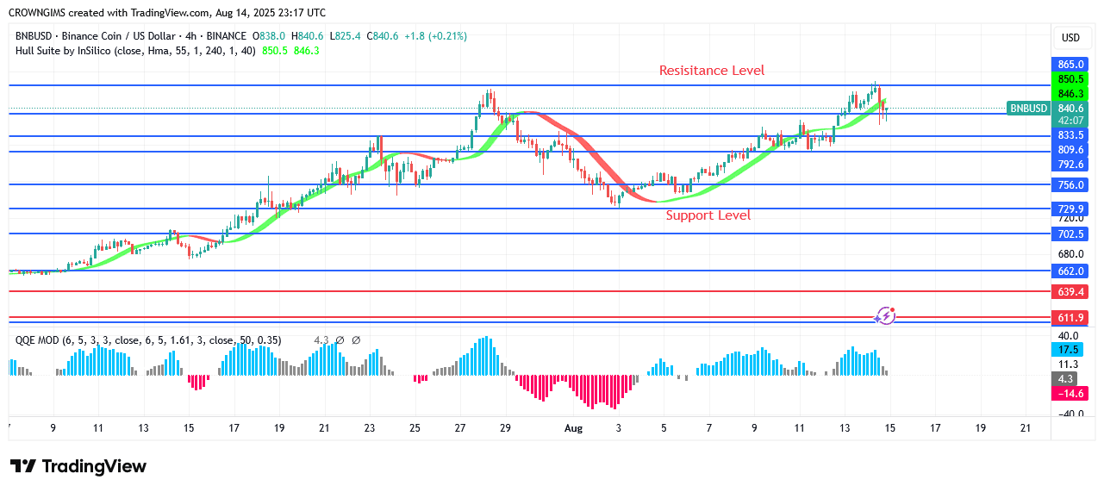Click the 27 date label on time axis
1104x492 pixels.
(x=460, y=427)
